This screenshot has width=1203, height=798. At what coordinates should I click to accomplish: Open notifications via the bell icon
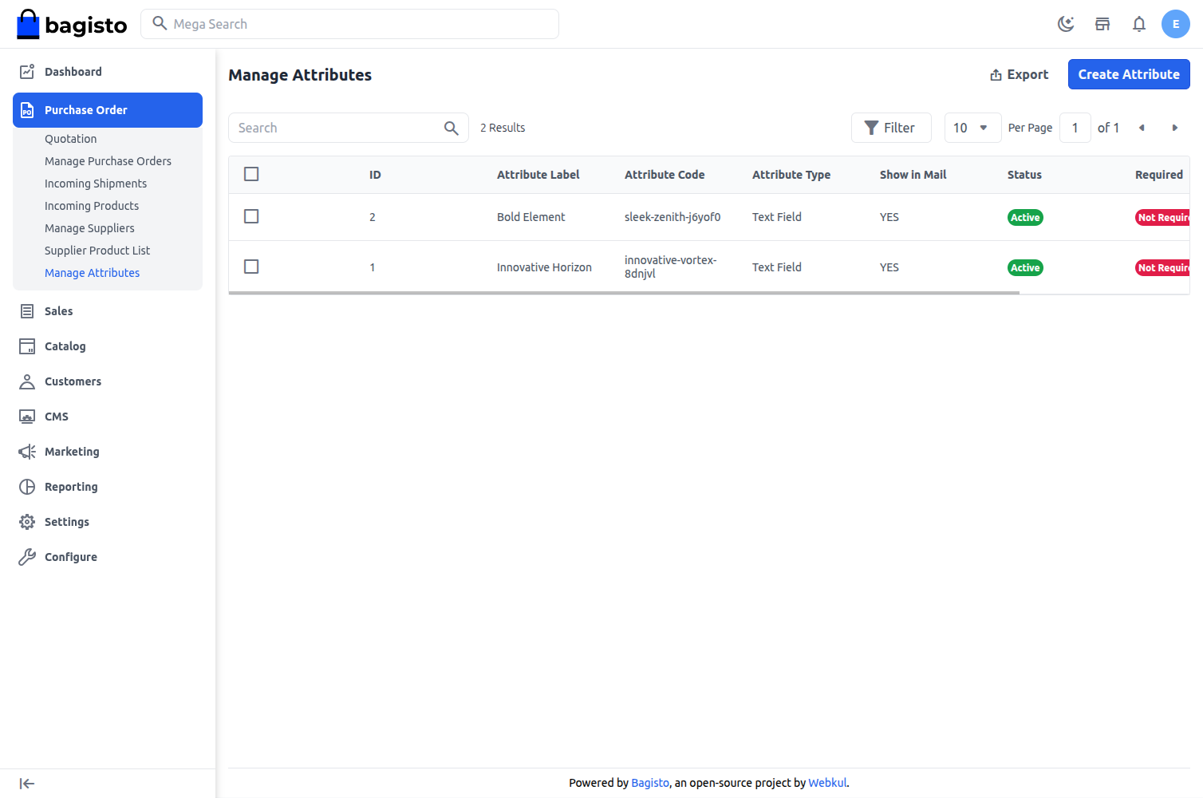1139,24
